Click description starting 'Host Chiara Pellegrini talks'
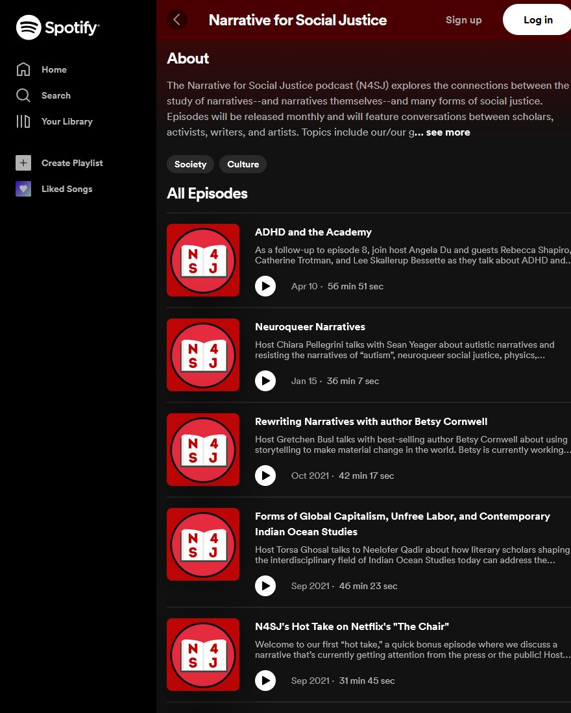Viewport: 571px width, 713px height. (x=405, y=350)
